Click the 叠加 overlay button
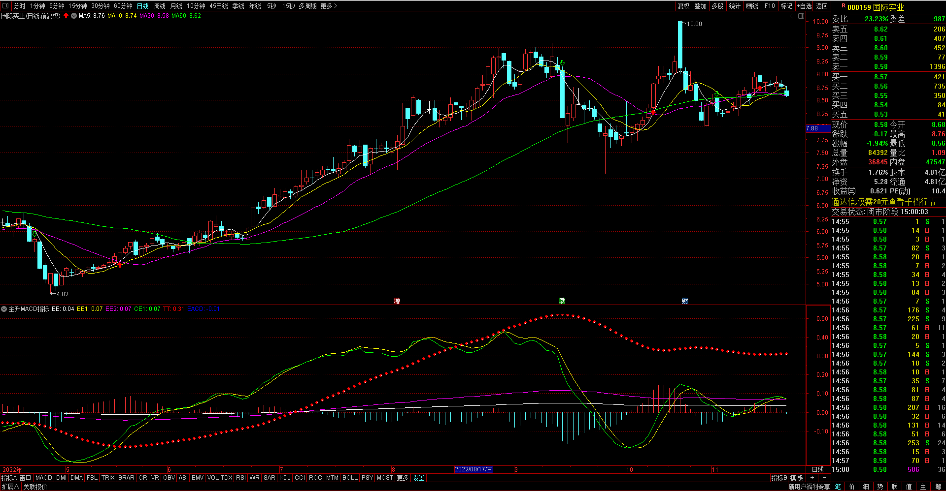Image resolution: width=946 pixels, height=492 pixels. point(700,6)
